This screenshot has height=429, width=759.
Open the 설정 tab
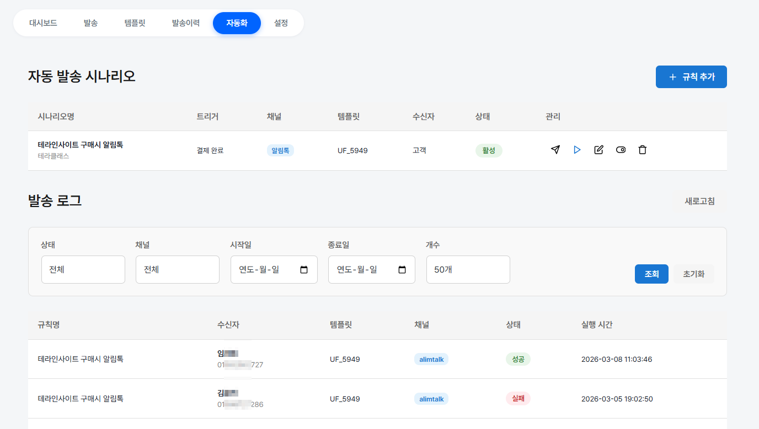coord(281,23)
